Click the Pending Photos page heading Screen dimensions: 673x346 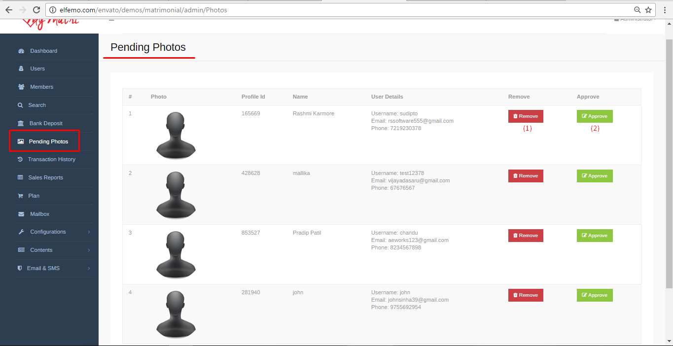pos(148,47)
